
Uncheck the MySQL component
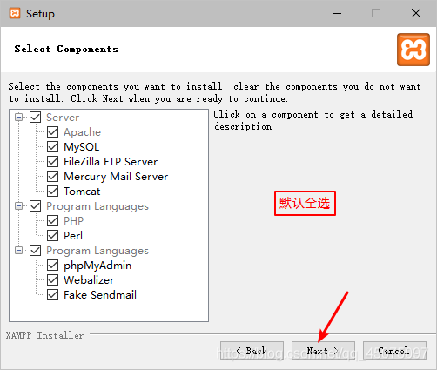pyautogui.click(x=52, y=147)
